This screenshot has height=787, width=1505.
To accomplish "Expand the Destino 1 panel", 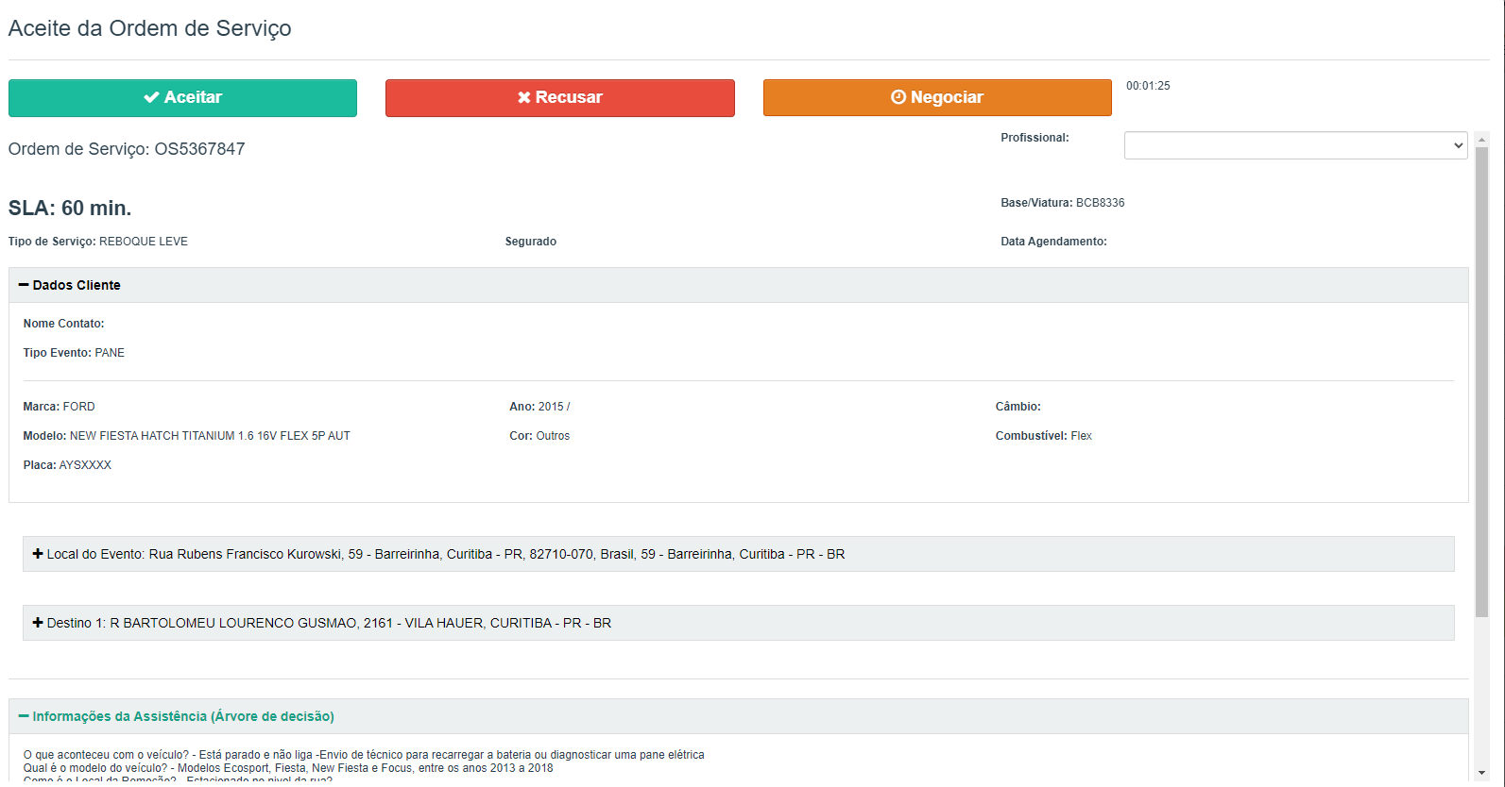I will coord(738,623).
